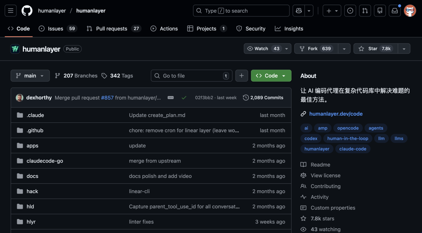Open 2,089 Commits history
422x233 pixels.
coord(263,97)
